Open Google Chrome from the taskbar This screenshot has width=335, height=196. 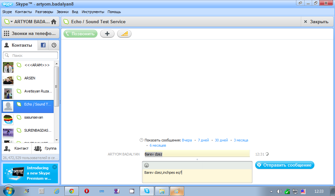tap(72, 191)
